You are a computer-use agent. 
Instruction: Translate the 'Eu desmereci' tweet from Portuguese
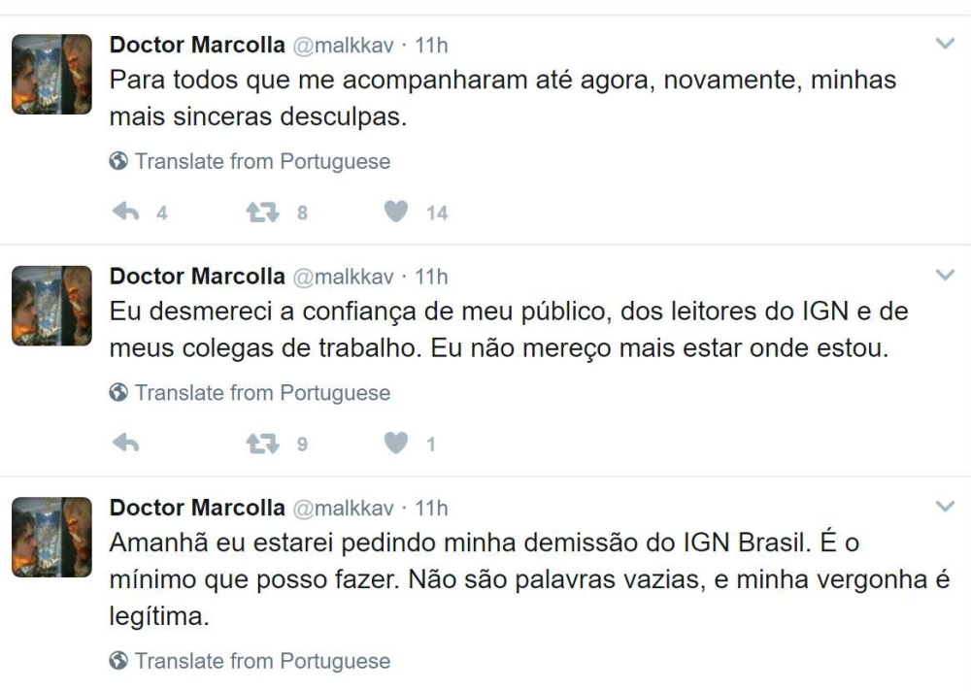[x=261, y=393]
